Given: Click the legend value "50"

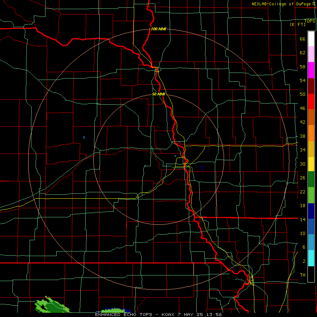Looking at the screenshot, I should 303,94.
